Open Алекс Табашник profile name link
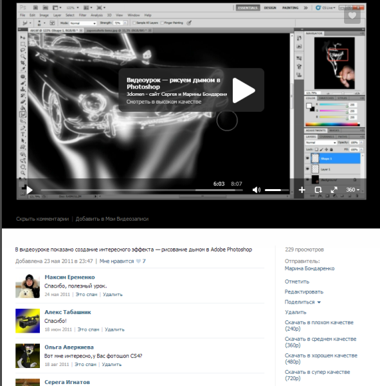This screenshot has height=386, width=380. [68, 312]
